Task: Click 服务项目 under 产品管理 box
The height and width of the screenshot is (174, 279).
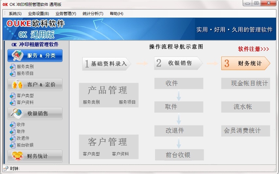Action: click(127, 102)
